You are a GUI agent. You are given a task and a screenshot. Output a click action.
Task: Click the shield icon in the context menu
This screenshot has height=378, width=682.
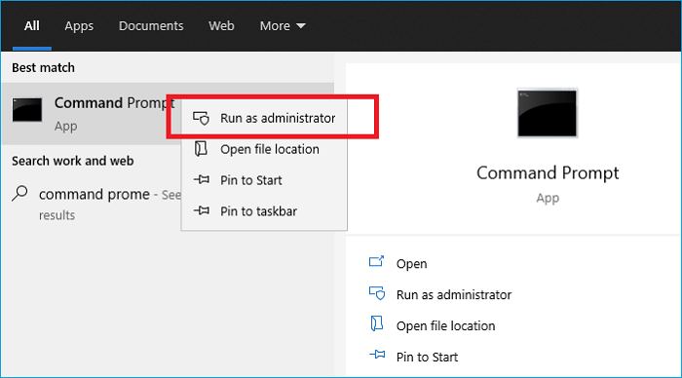(201, 118)
